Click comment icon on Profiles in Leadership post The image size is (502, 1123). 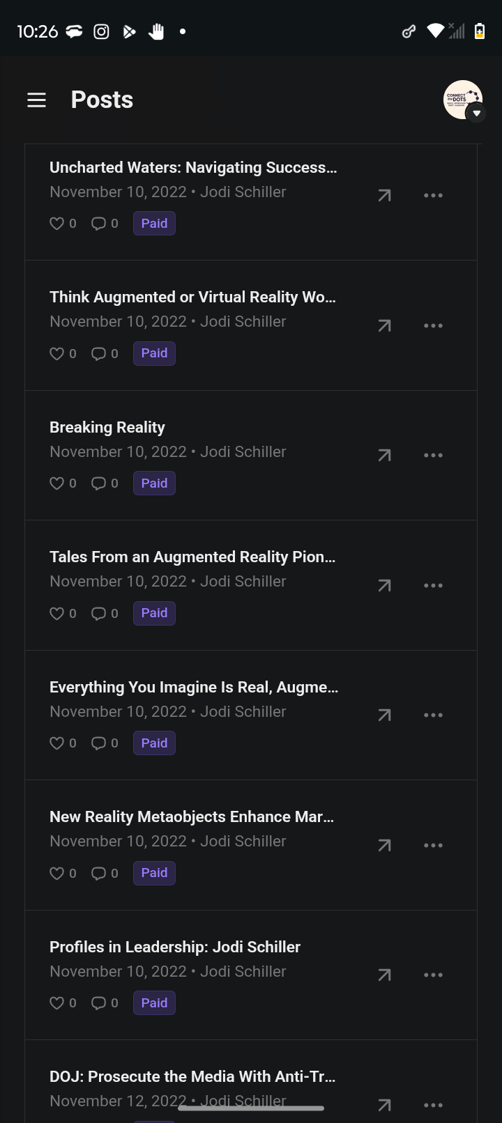[x=99, y=1003]
